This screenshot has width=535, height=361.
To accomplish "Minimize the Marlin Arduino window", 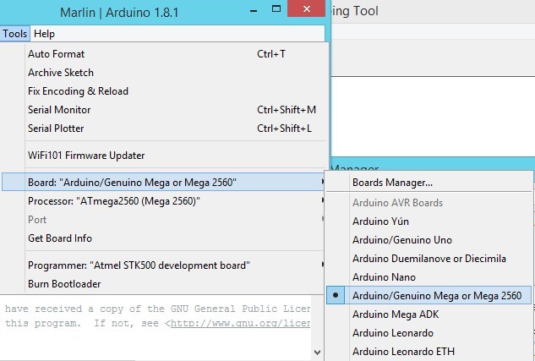I will 254,11.
